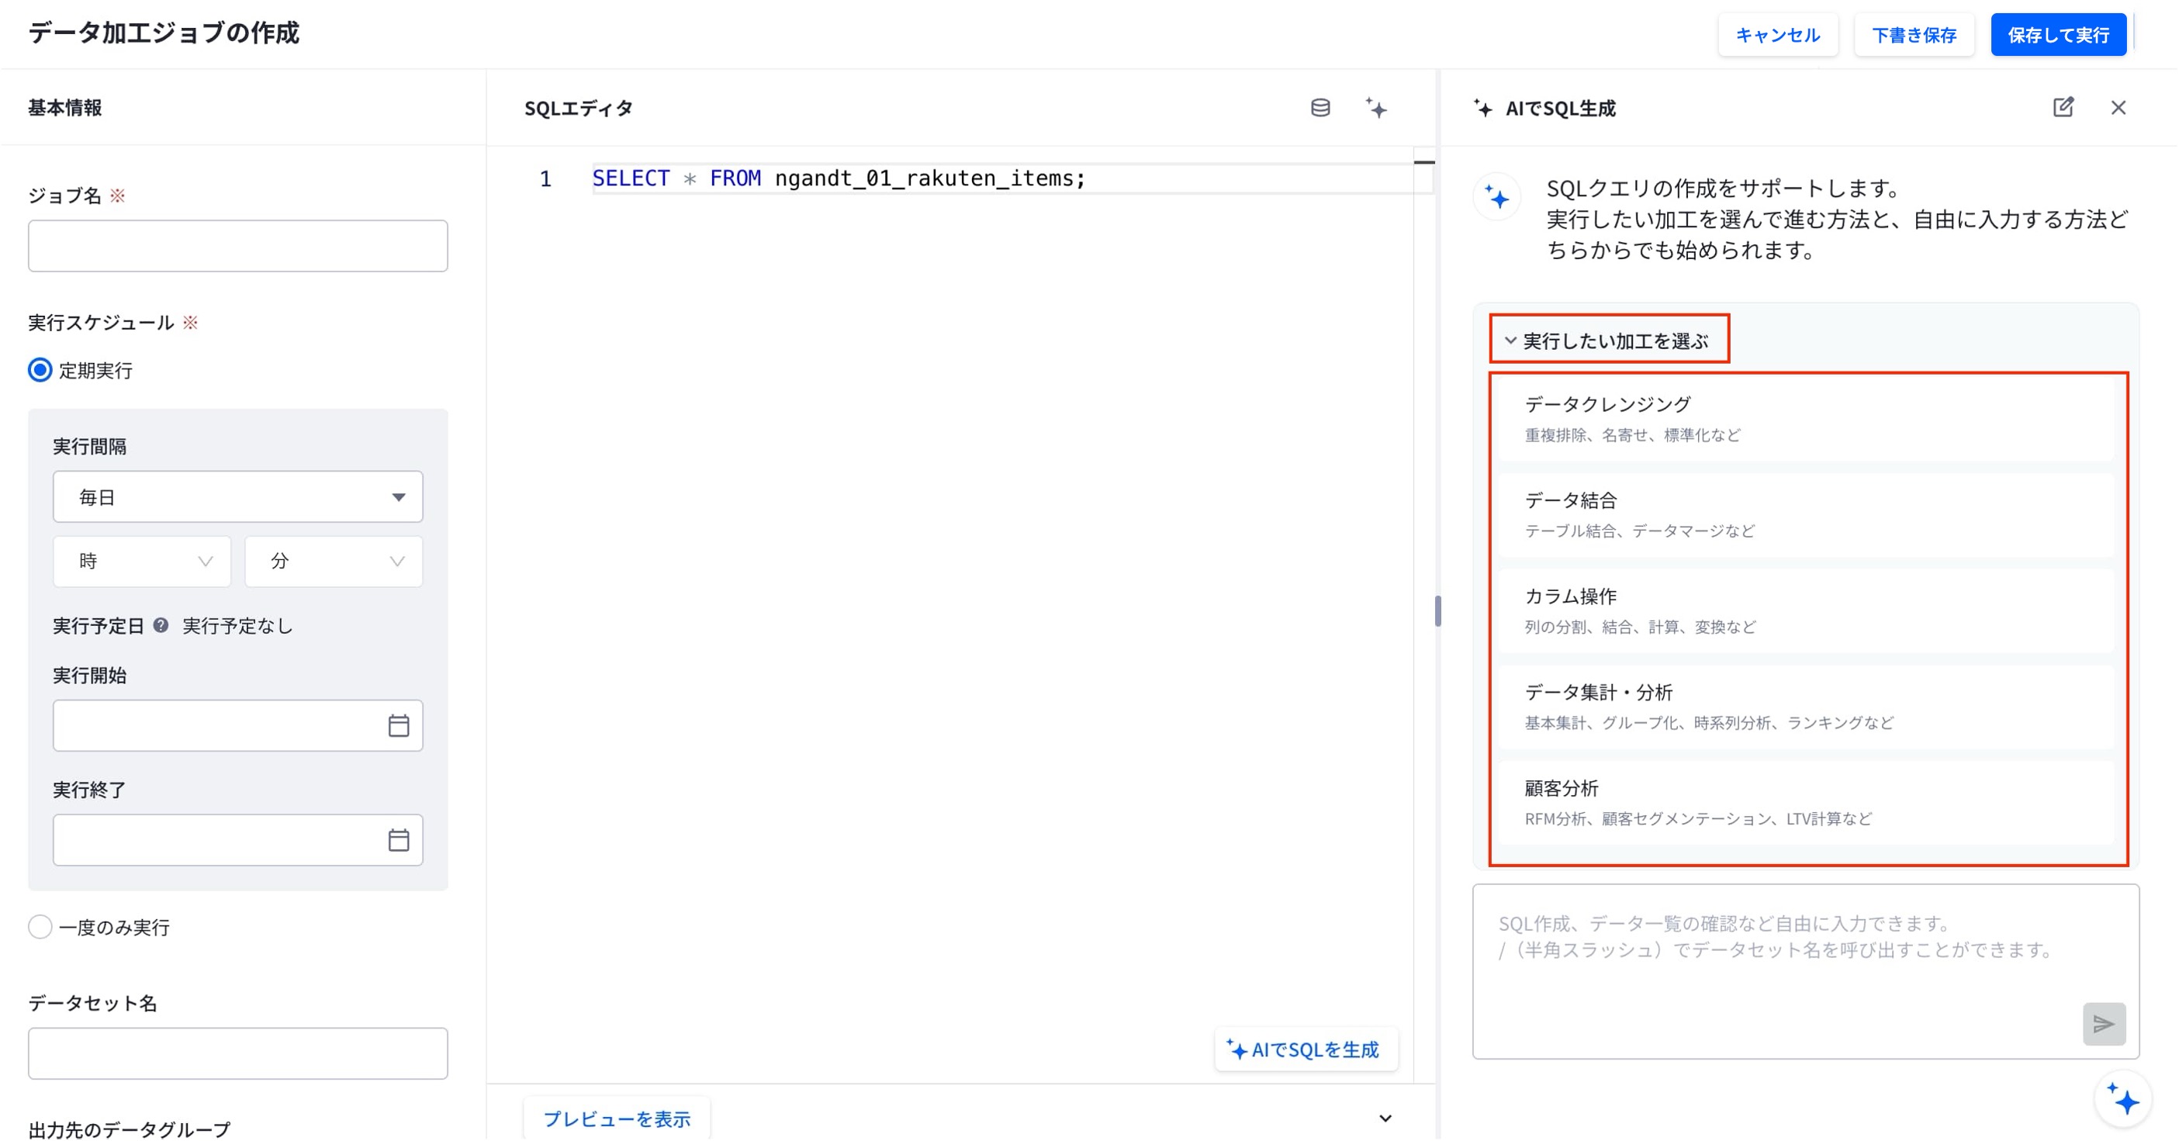This screenshot has width=2179, height=1141.
Task: Click the AIでSQLを生成 button
Action: [x=1306, y=1049]
